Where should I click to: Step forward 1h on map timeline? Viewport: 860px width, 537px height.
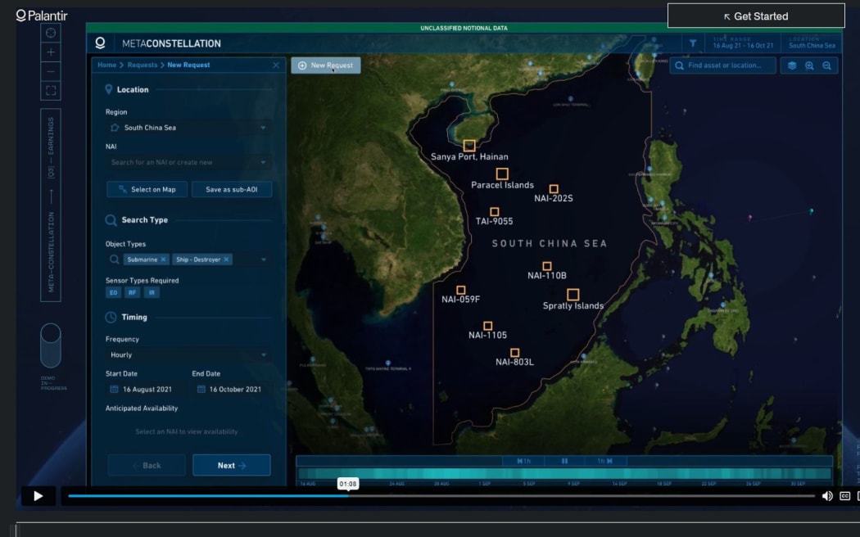click(x=605, y=462)
